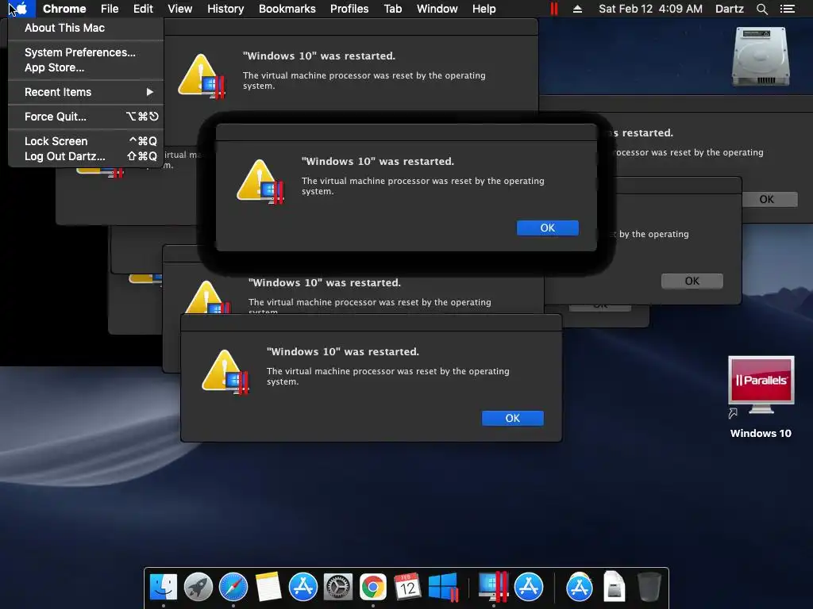This screenshot has width=813, height=609.
Task: Open the Trash in the Dock
Action: tap(649, 588)
